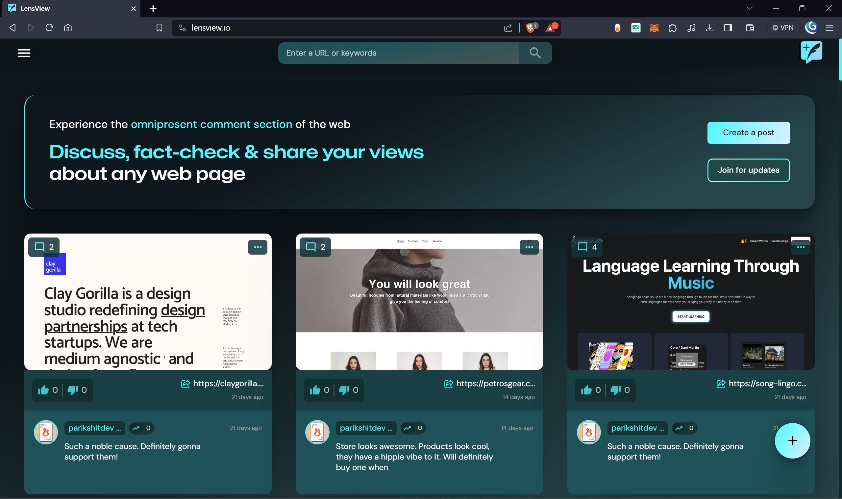Open the https://claygorilla... link
842x499 pixels.
pyautogui.click(x=223, y=384)
